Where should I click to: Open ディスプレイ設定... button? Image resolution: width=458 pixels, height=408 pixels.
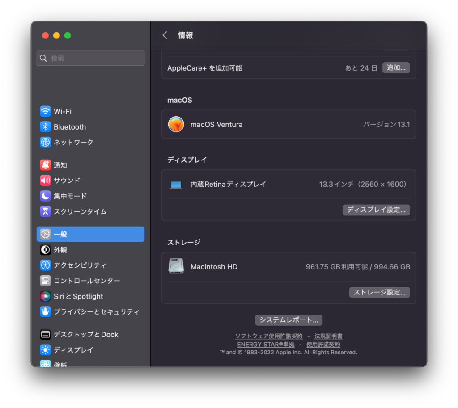376,210
